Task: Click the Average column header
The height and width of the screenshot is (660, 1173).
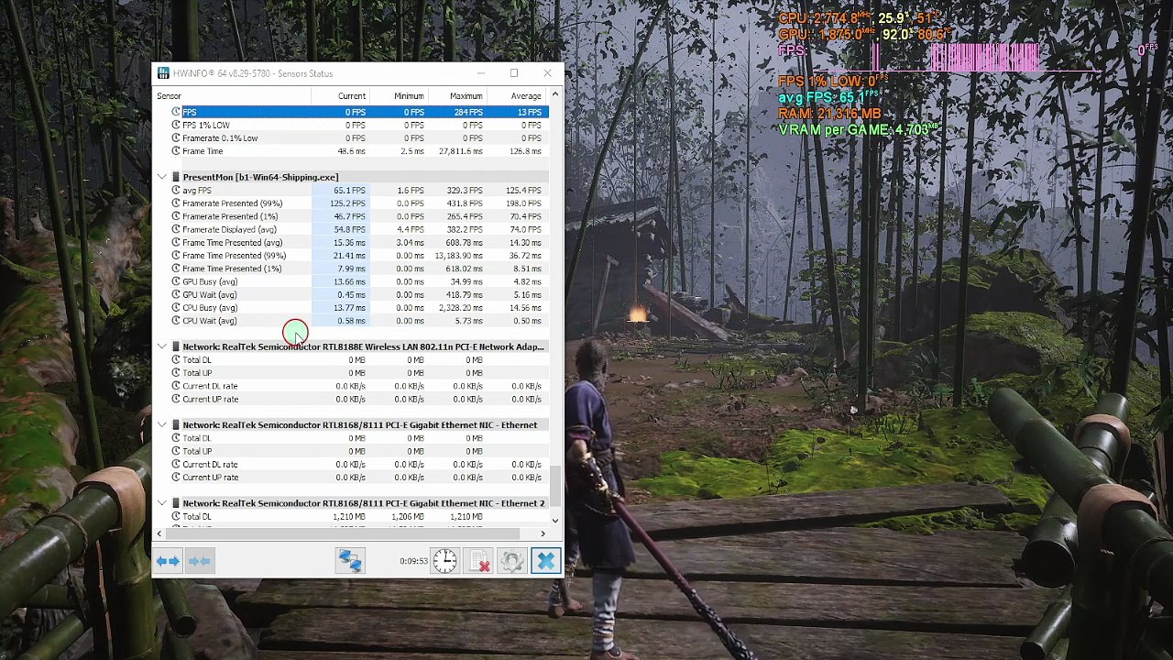Action: tap(516, 96)
